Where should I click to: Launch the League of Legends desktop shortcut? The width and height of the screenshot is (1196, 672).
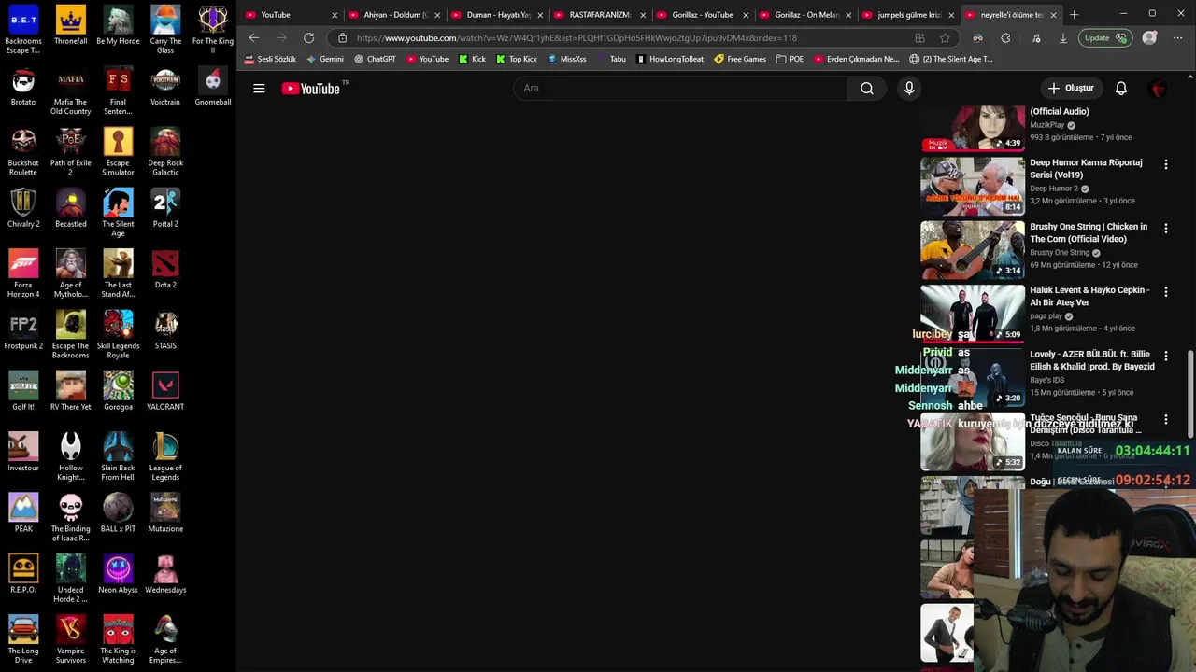(165, 456)
